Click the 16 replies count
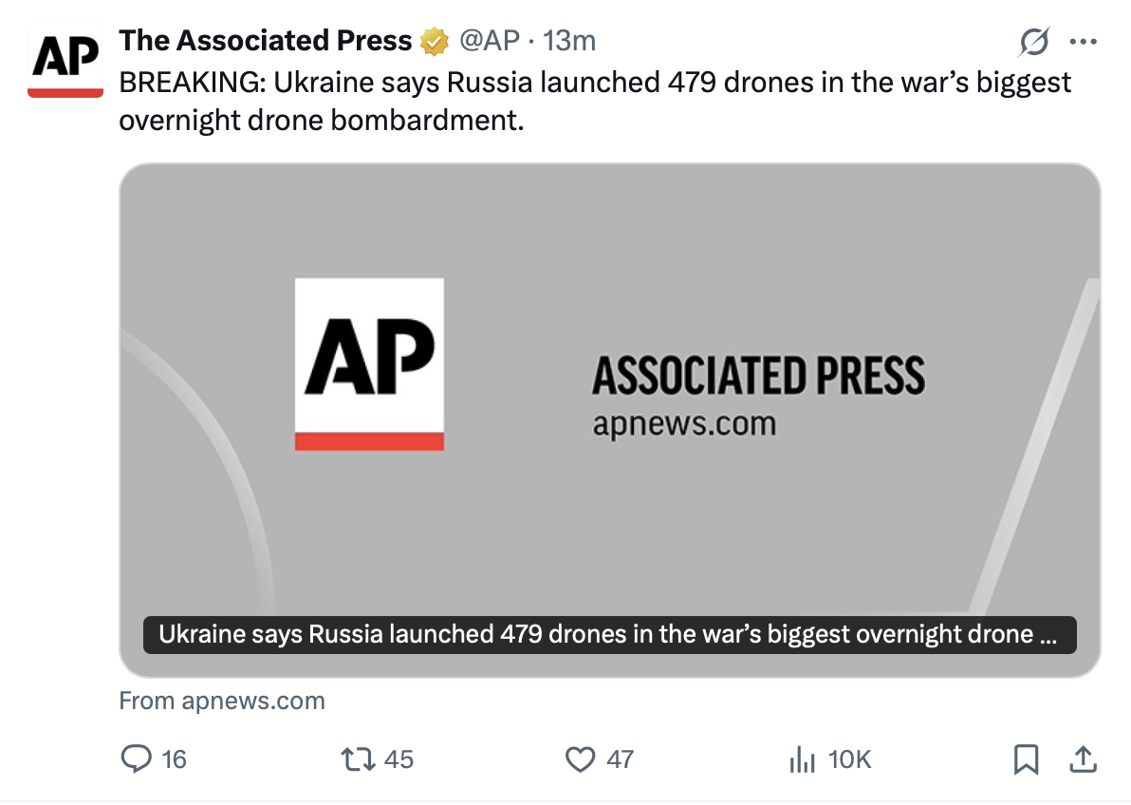Image resolution: width=1131 pixels, height=805 pixels. 174,759
